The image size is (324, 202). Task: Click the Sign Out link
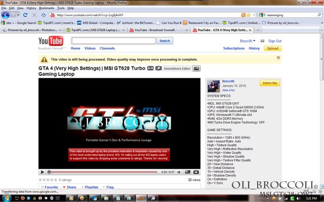(x=275, y=41)
